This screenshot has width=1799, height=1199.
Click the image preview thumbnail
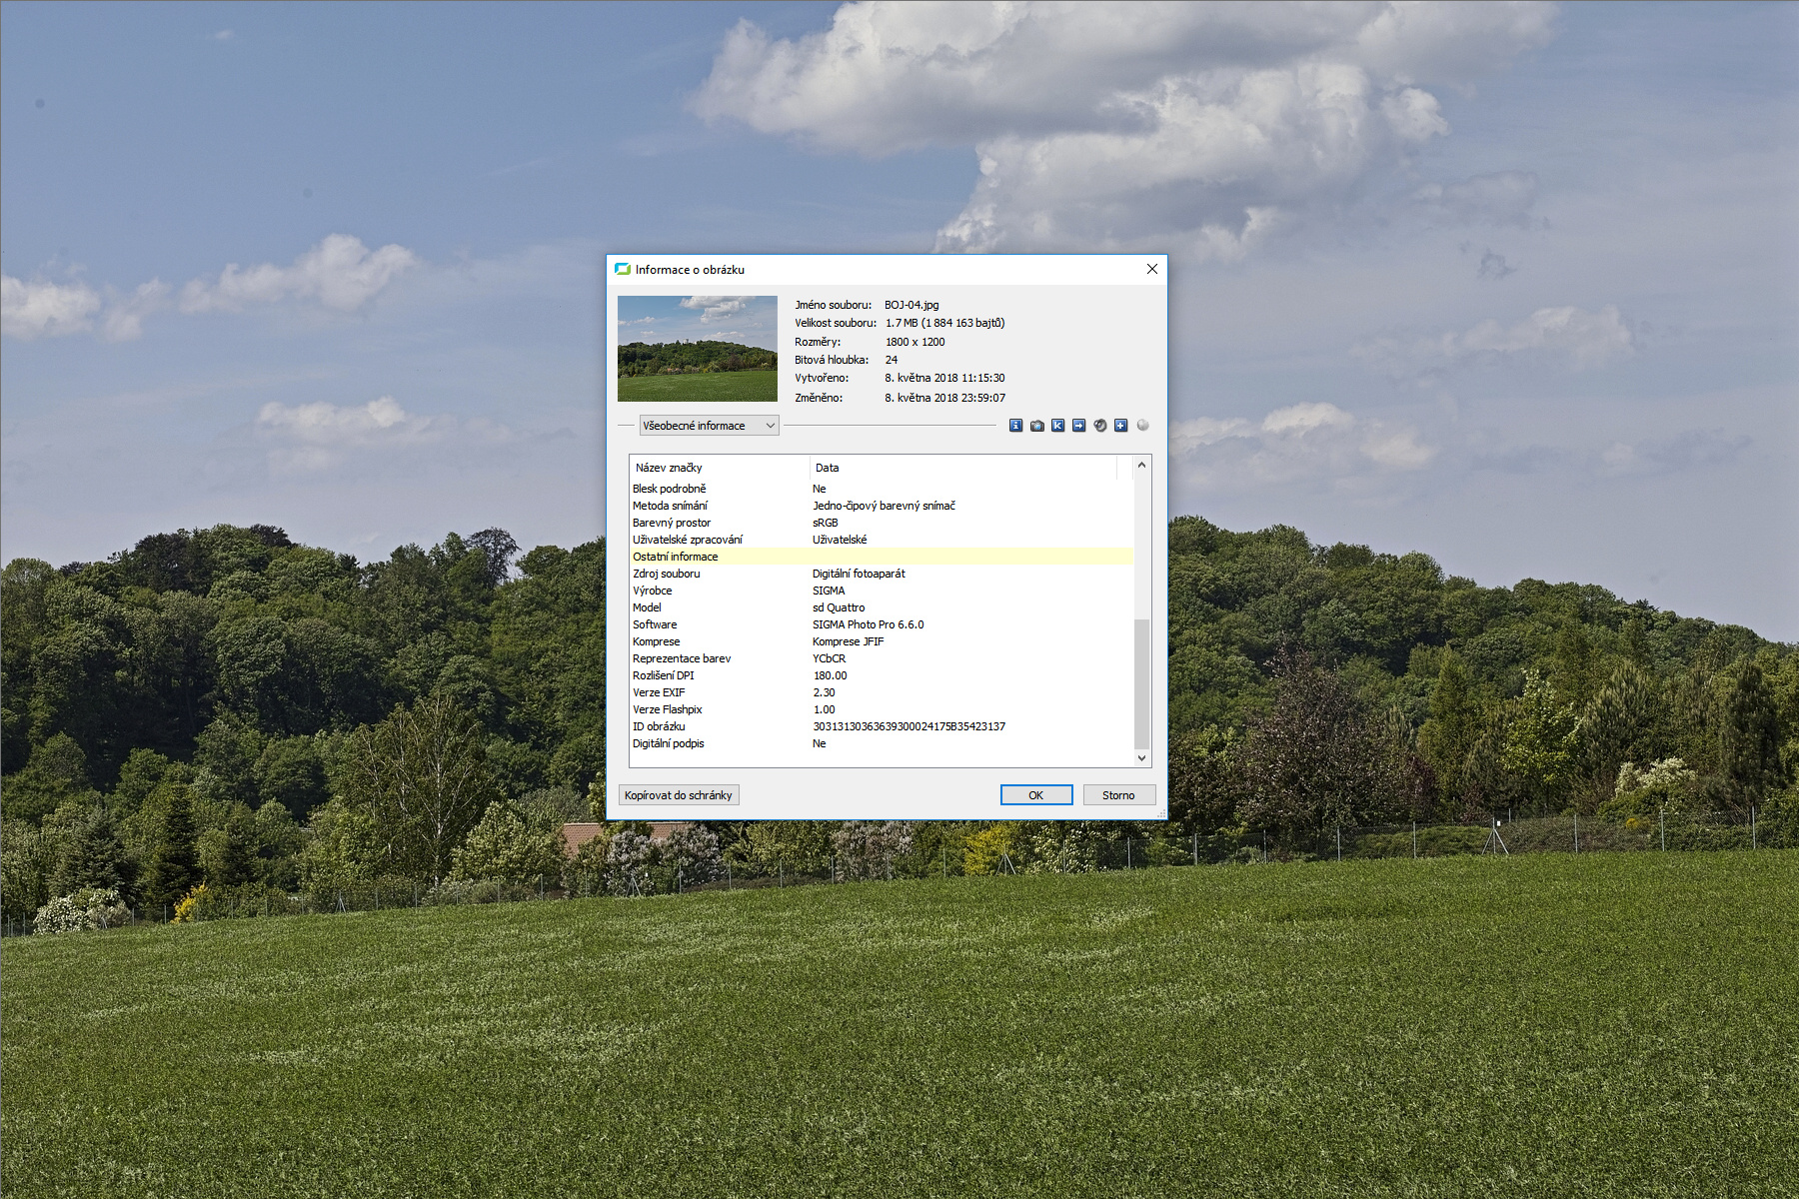[x=697, y=349]
